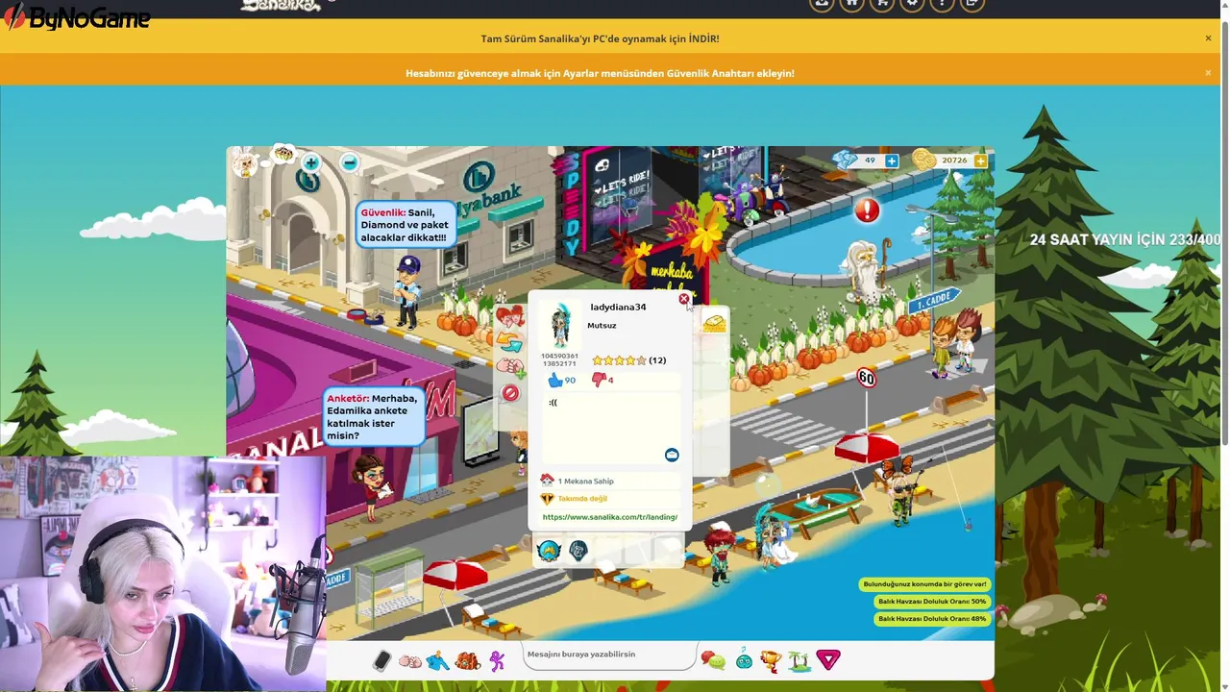Click the gold bar gift icon
The width and height of the screenshot is (1230, 692).
(x=714, y=324)
